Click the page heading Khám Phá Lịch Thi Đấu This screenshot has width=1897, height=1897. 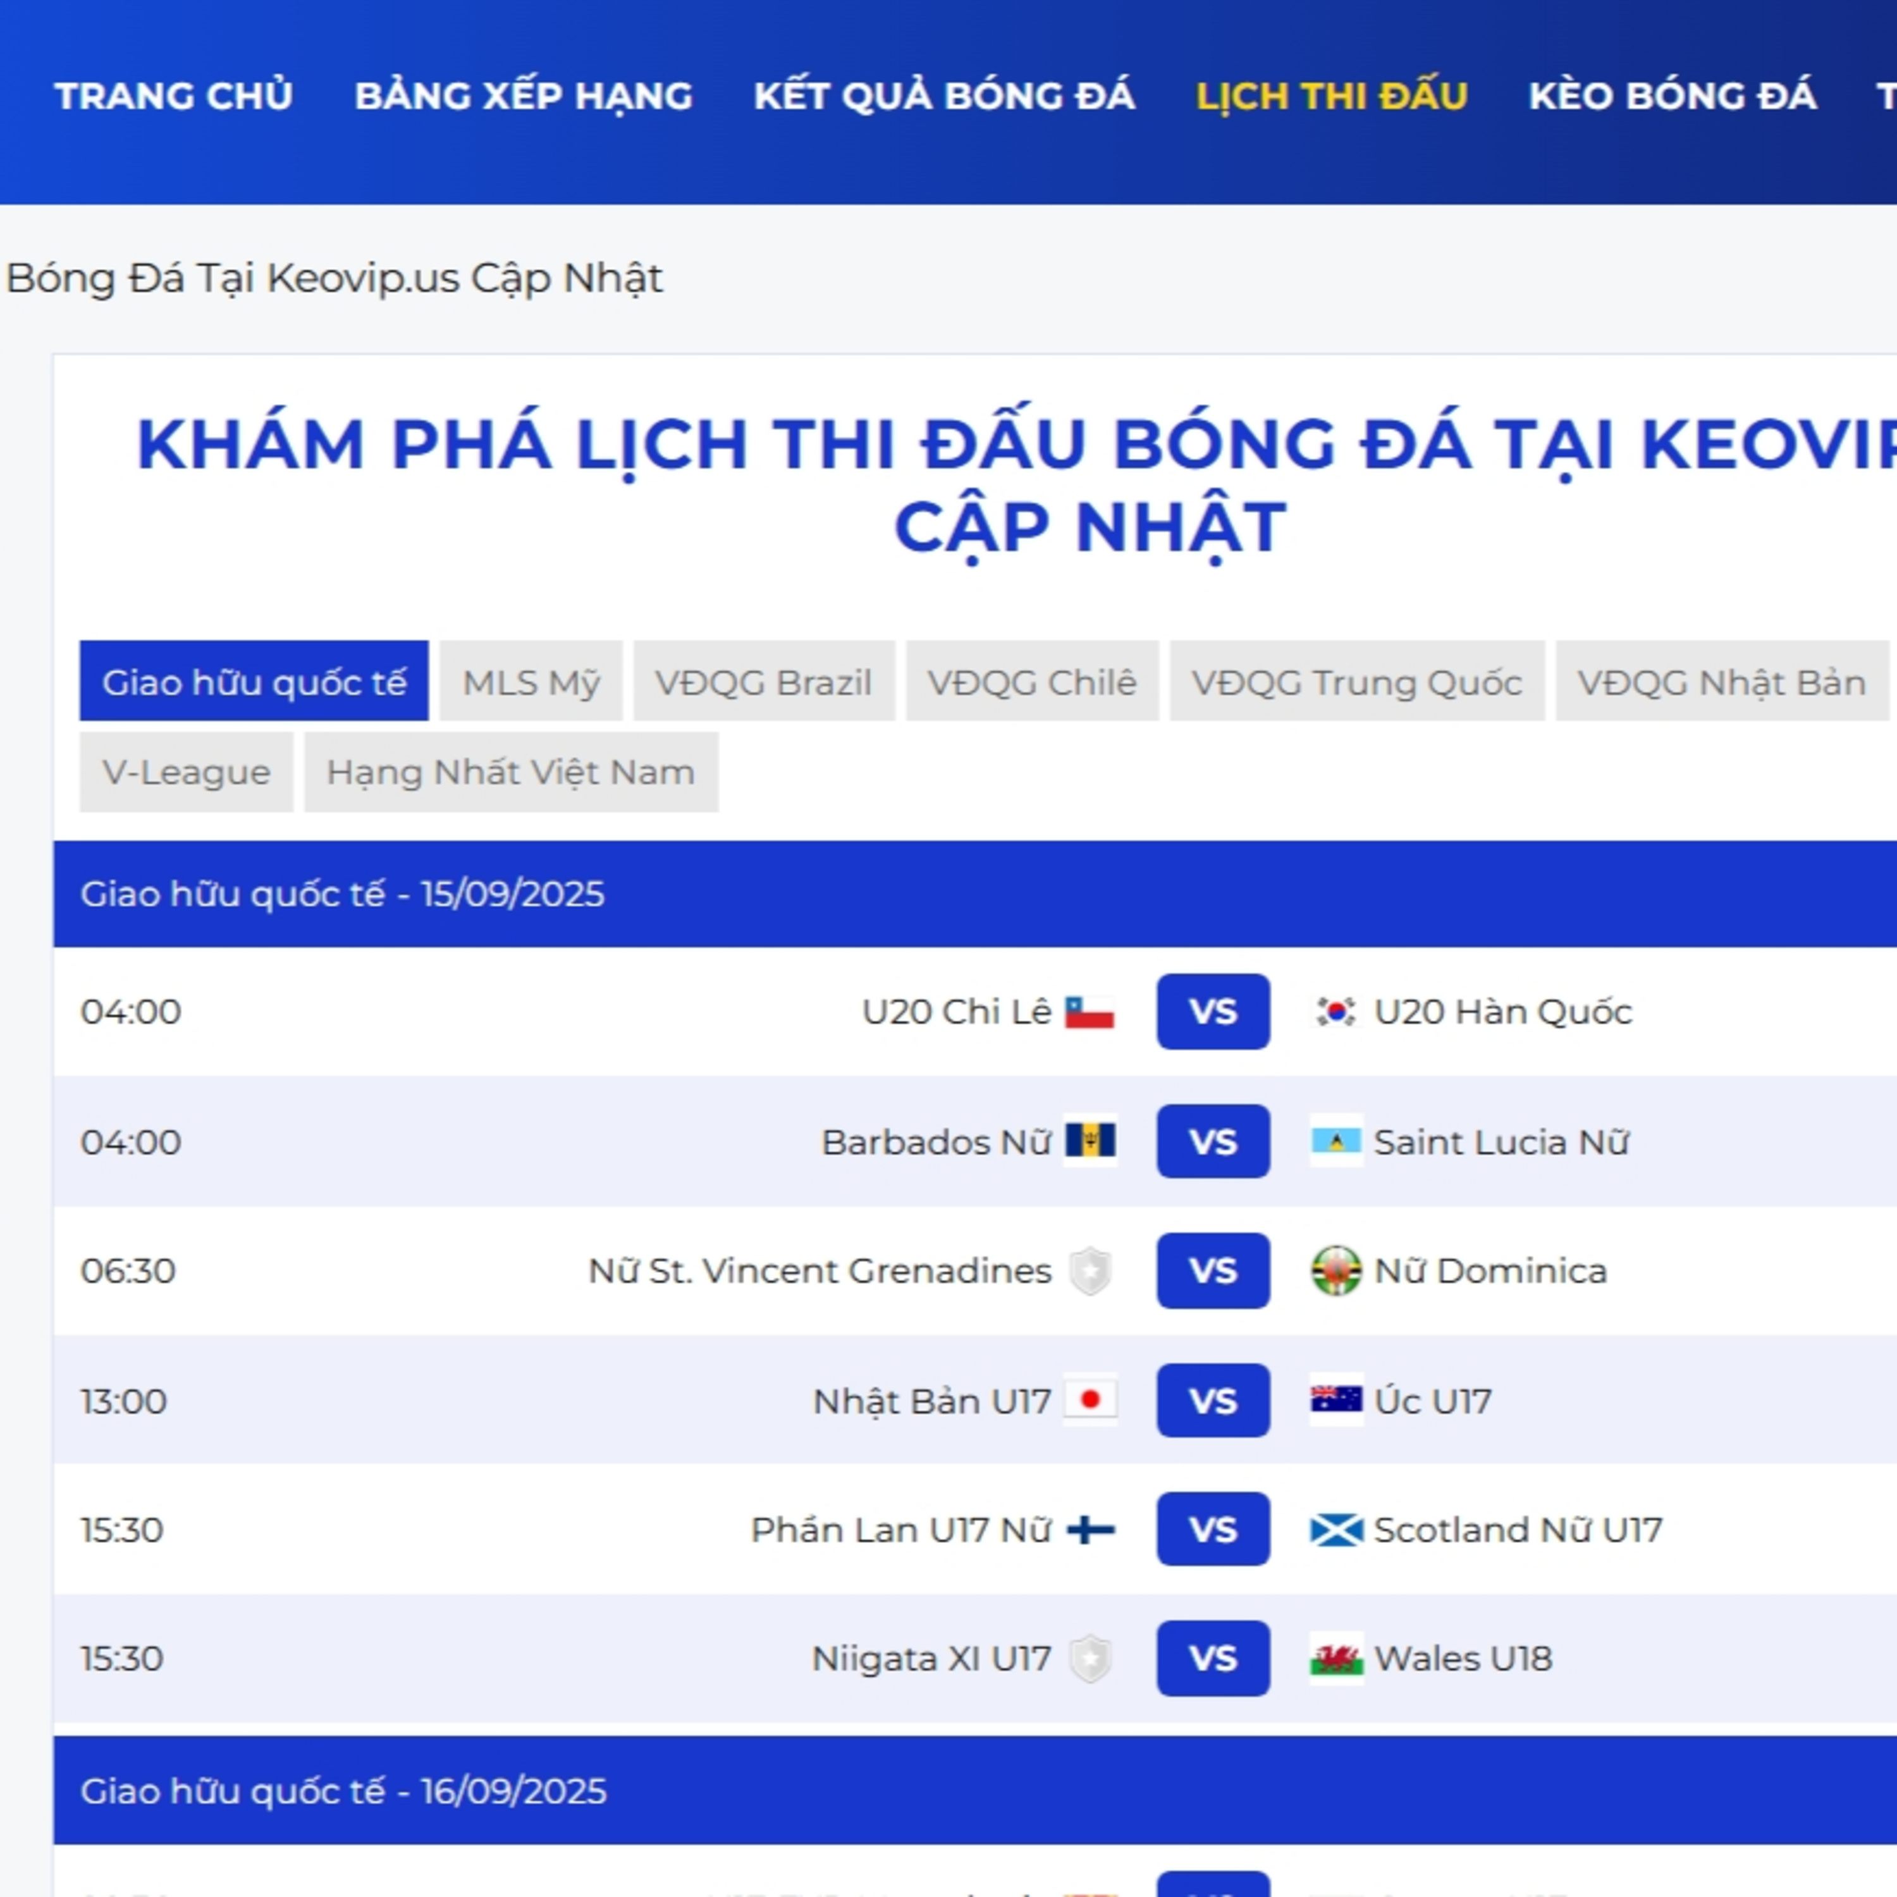click(x=1016, y=486)
